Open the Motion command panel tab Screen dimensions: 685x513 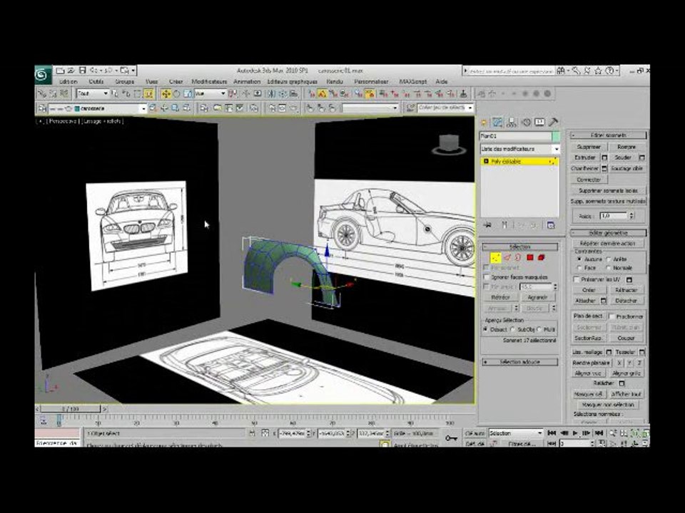click(526, 123)
